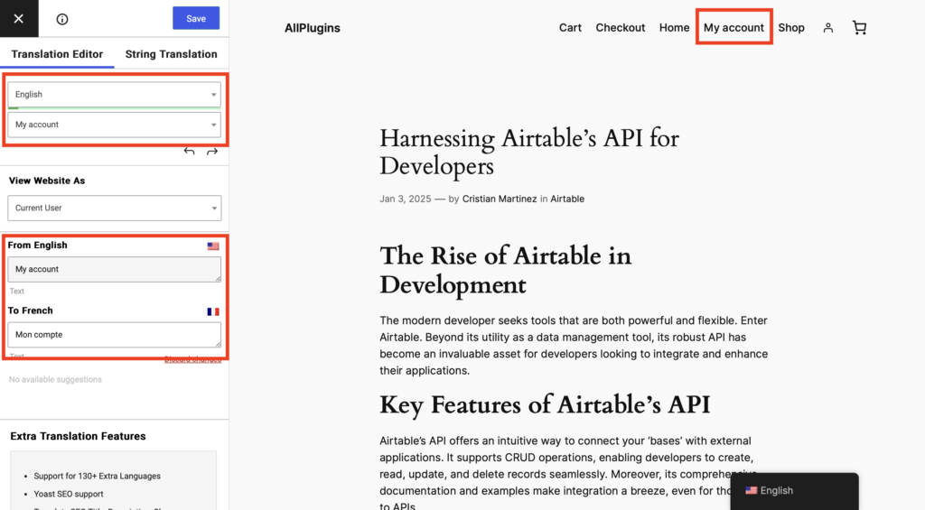Save the translation changes

[x=196, y=18]
